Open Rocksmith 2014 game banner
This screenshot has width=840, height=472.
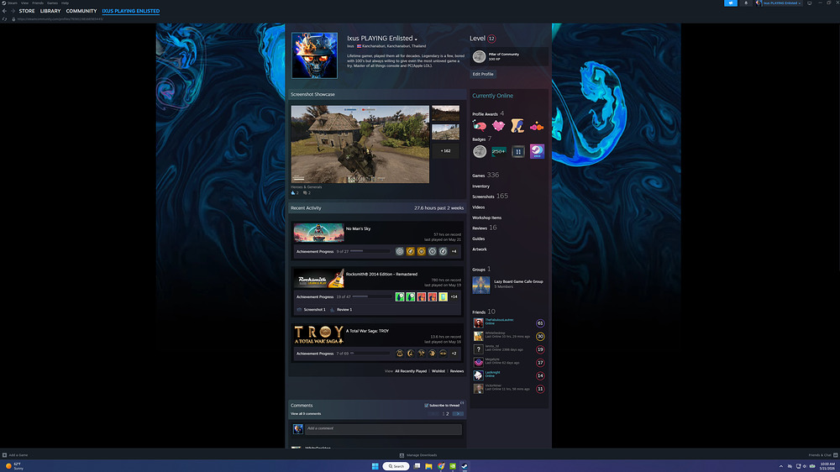click(x=318, y=278)
